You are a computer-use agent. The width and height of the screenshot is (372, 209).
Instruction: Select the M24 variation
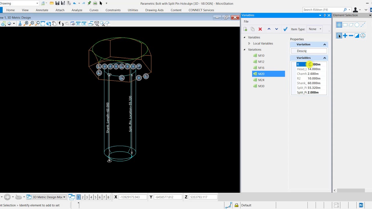[x=261, y=80]
